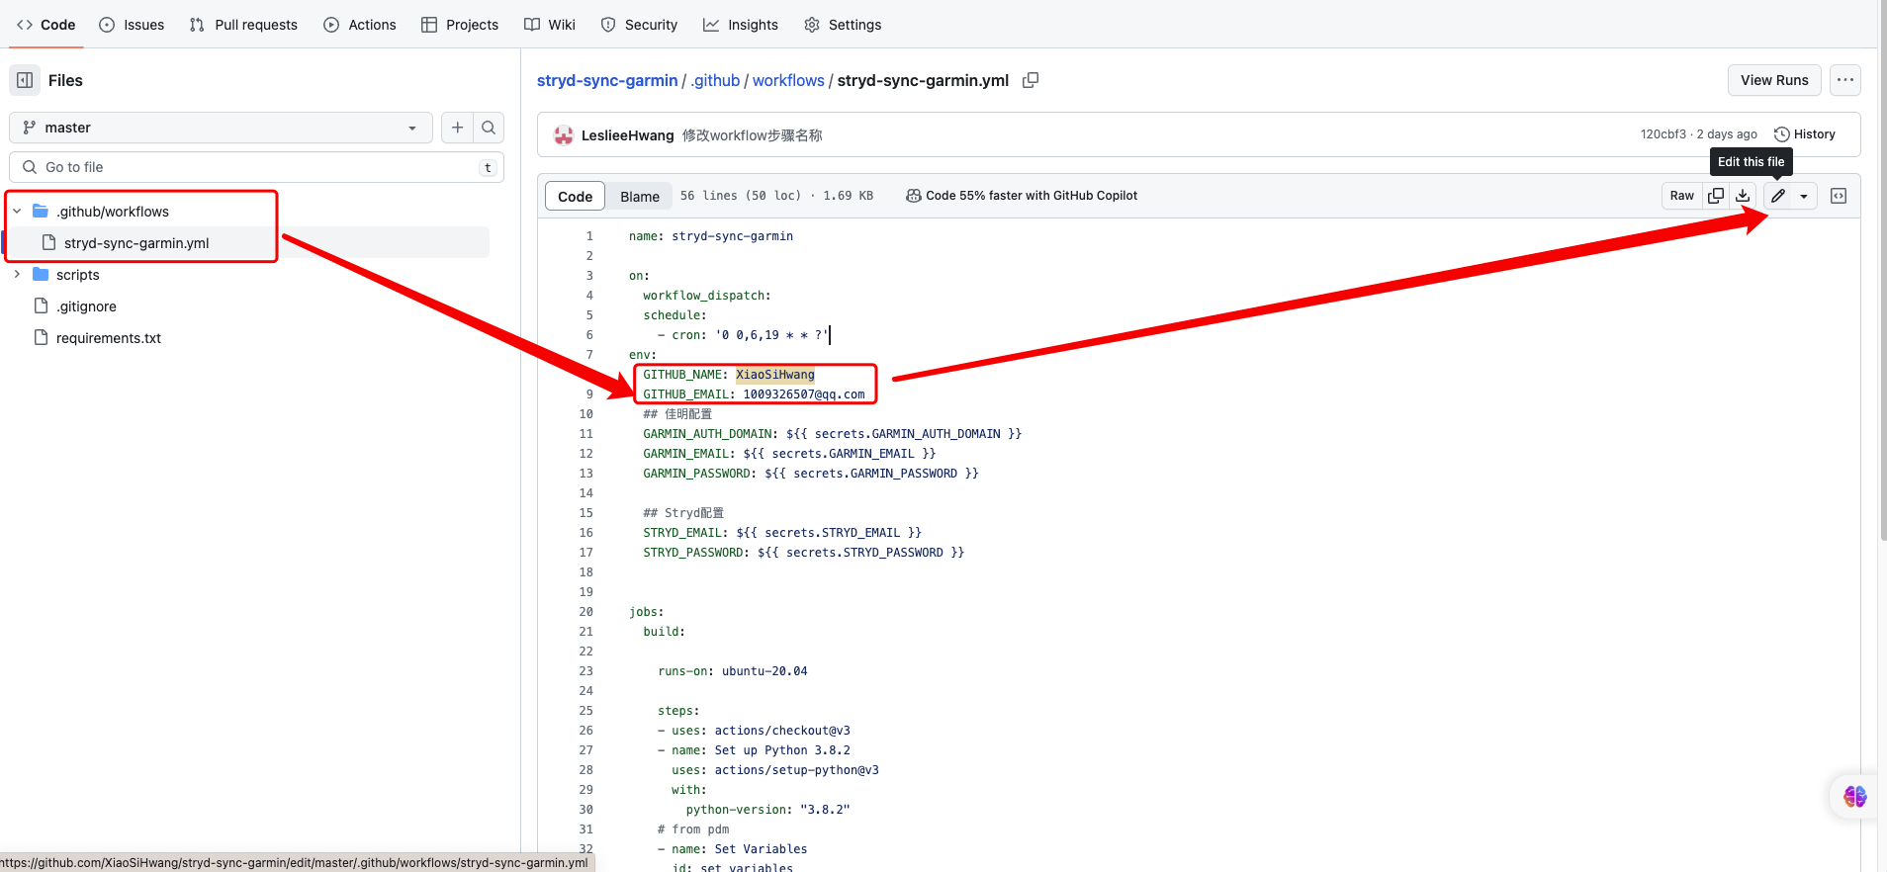Open the Projects tab

point(460,25)
